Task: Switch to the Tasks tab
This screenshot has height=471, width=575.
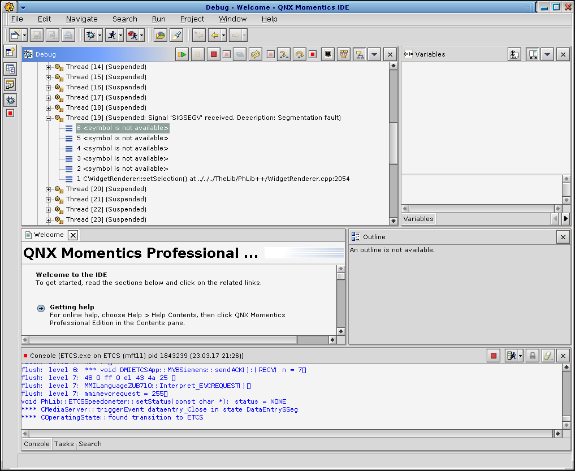Action: pos(64,444)
